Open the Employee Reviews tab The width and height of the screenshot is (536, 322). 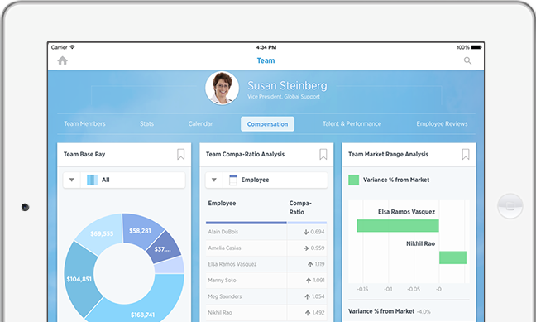tap(442, 124)
